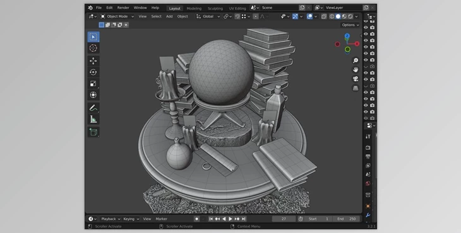Open the Edit menu
The width and height of the screenshot is (461, 233).
109,8
